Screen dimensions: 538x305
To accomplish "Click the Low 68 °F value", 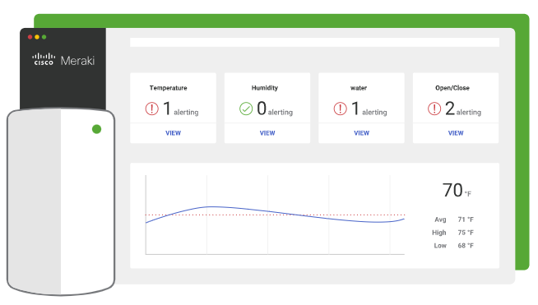I will (466, 246).
